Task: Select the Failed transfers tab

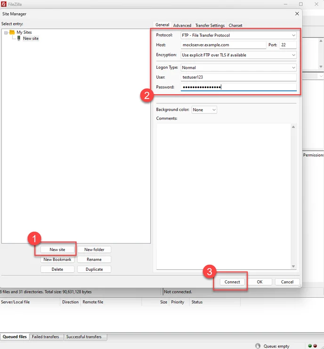Action: click(45, 337)
